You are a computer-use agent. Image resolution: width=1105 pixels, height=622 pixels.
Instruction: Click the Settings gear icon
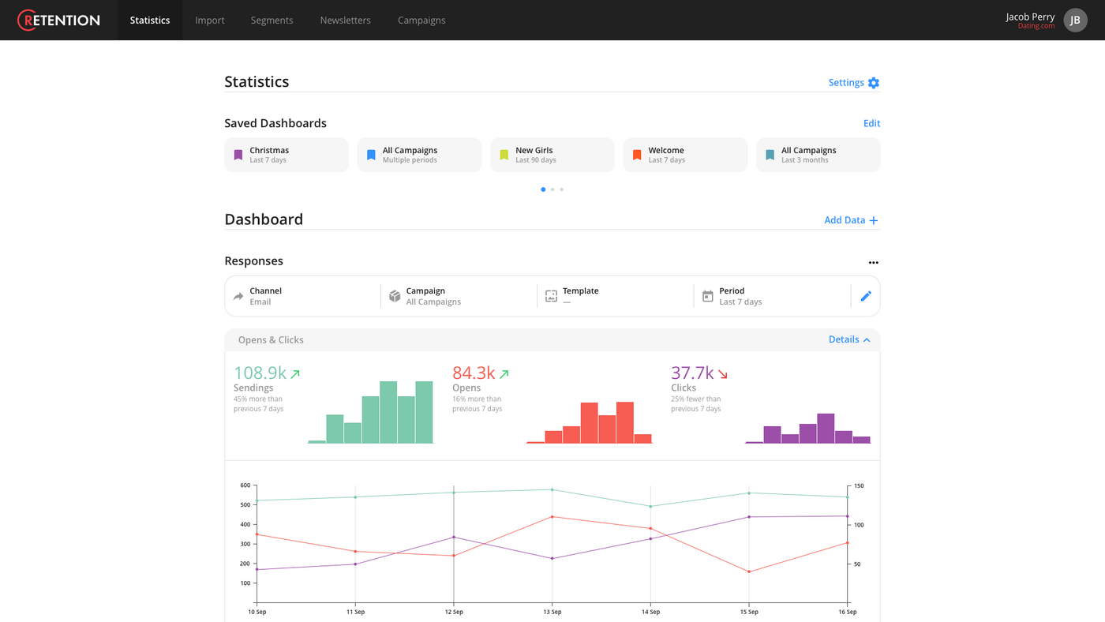tap(874, 83)
